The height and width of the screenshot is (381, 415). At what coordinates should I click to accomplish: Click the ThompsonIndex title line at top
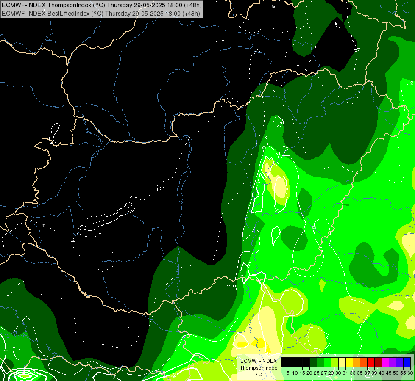(x=102, y=5)
